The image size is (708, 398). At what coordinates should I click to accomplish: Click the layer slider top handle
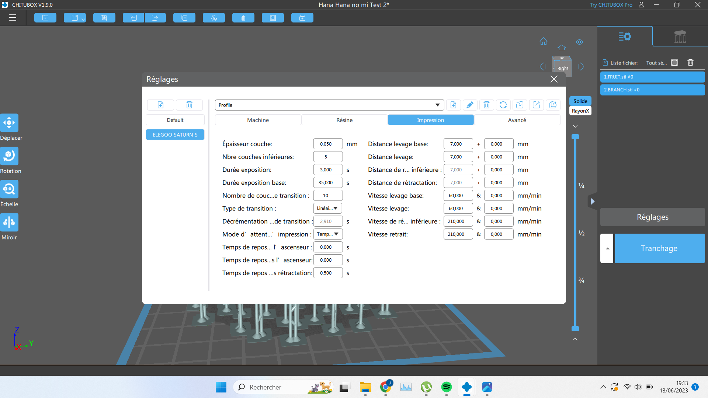pos(575,137)
